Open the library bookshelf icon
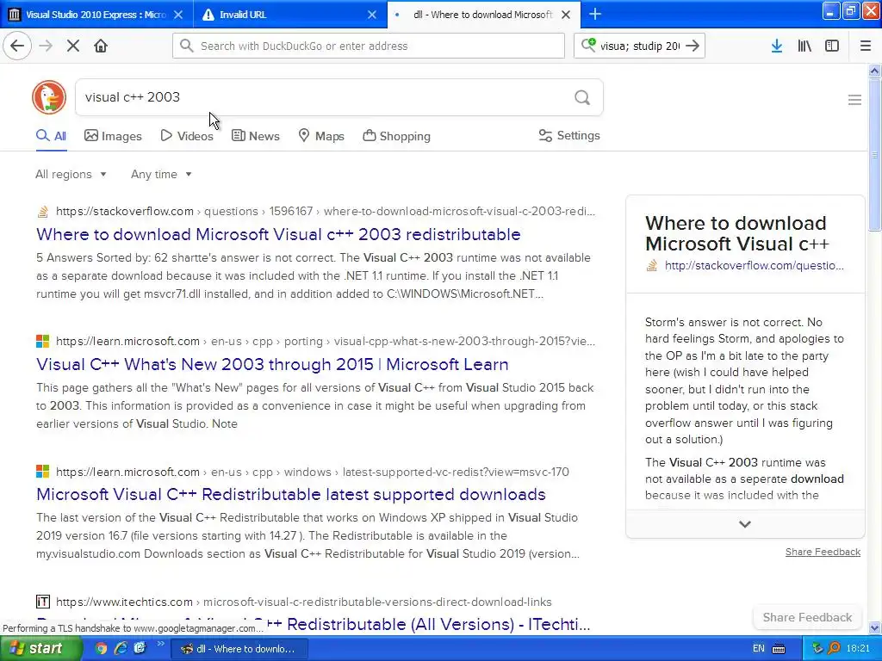Screen dimensions: 882x661 tap(804, 46)
